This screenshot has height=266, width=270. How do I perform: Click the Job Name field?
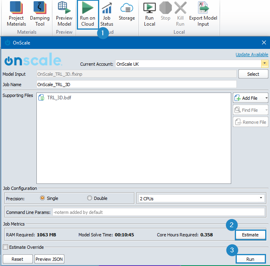(136, 85)
